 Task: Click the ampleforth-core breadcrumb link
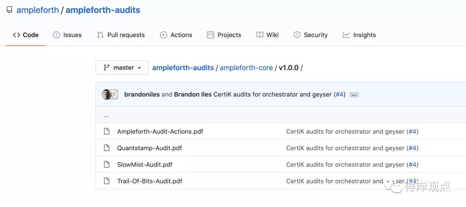click(246, 68)
